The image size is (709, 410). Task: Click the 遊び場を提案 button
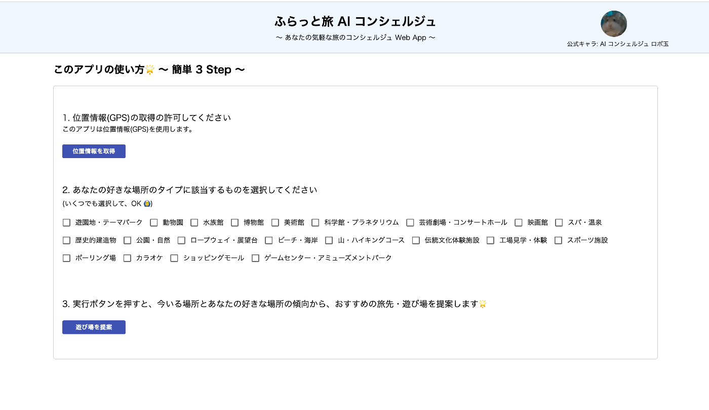click(x=94, y=327)
